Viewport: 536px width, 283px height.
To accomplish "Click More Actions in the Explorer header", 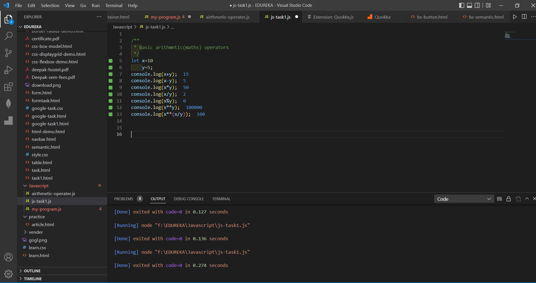I will click(99, 17).
